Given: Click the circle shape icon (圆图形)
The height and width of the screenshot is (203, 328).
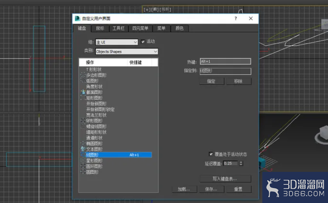Looking at the screenshot, I should coord(83,172).
